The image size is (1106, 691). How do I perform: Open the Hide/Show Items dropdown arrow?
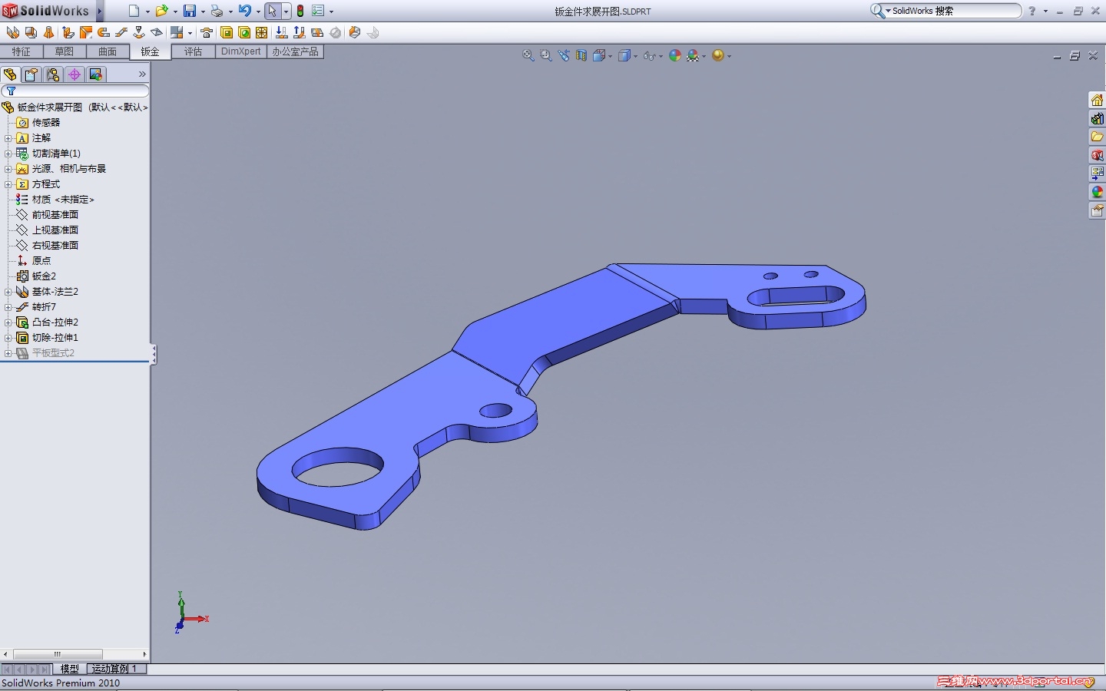tap(661, 56)
